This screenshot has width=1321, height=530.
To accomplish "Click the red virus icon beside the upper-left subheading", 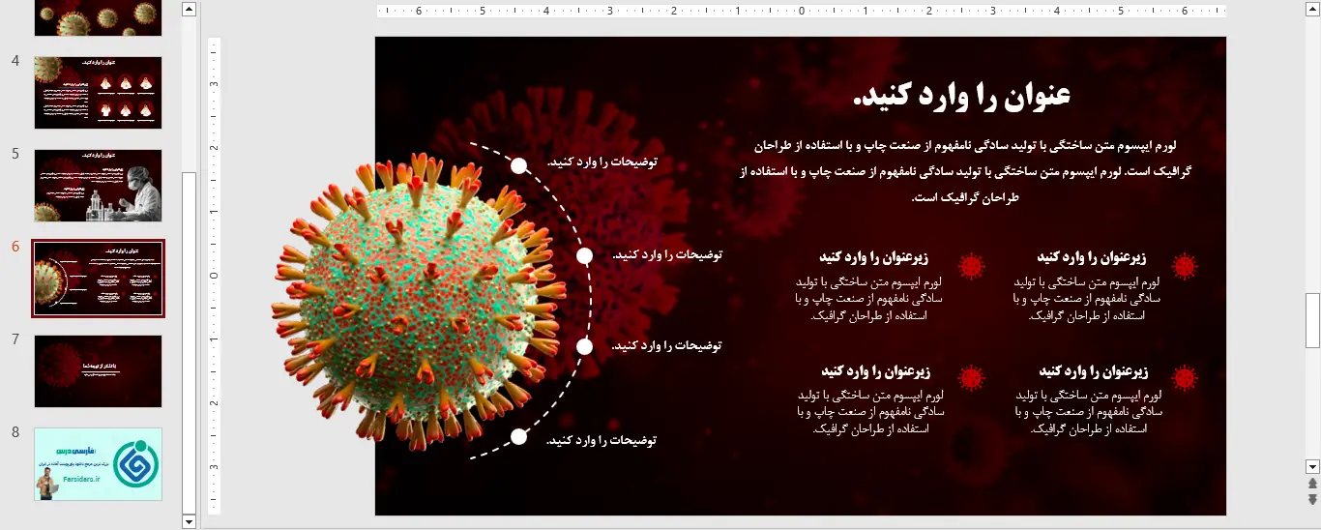I will (x=970, y=266).
